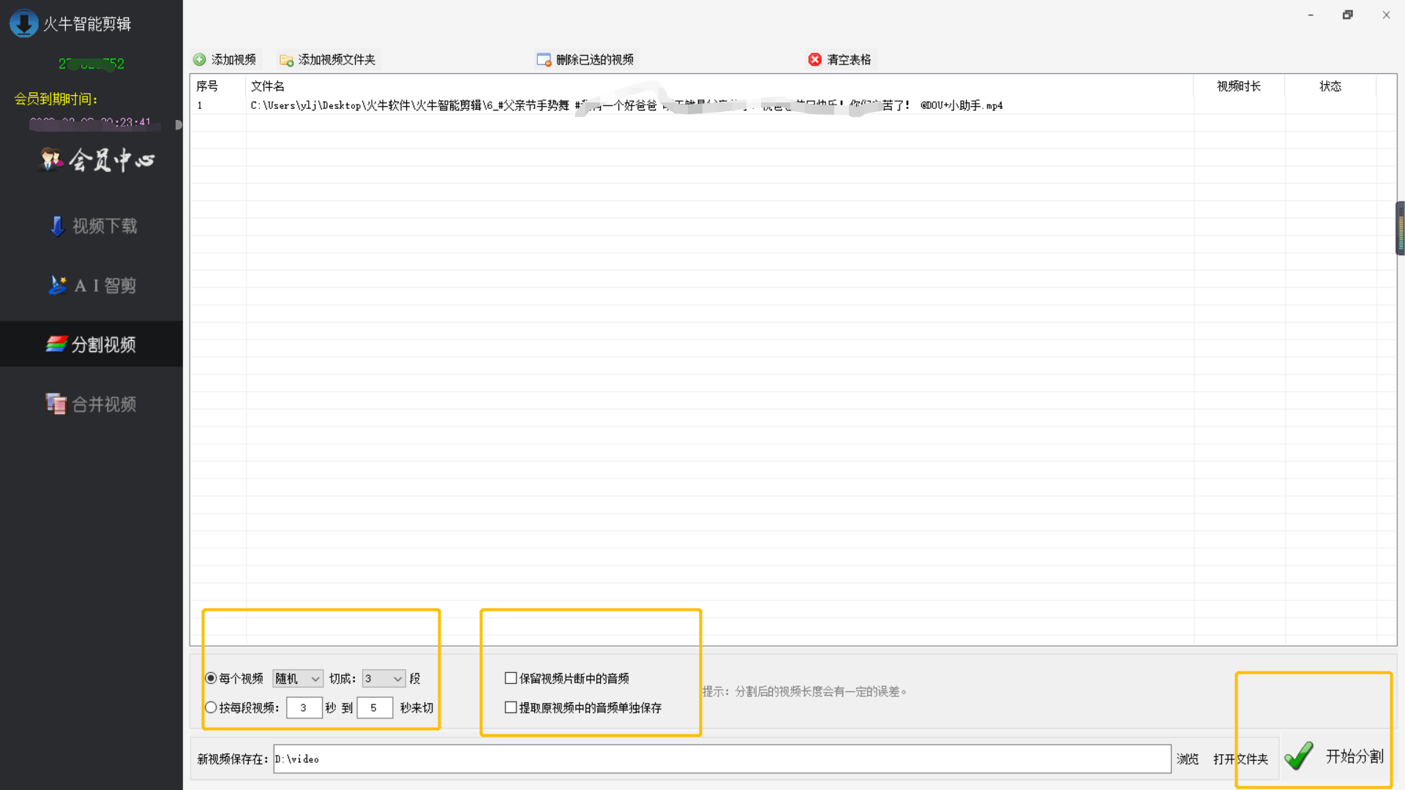Select the 按每段视频 radio option
The width and height of the screenshot is (1405, 790).
211,707
